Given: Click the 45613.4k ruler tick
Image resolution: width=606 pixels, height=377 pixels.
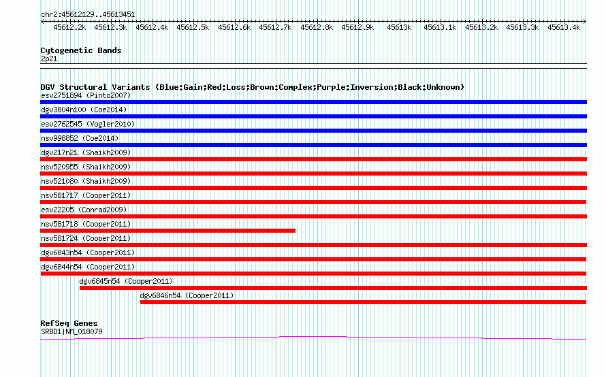Looking at the screenshot, I should (564, 27).
